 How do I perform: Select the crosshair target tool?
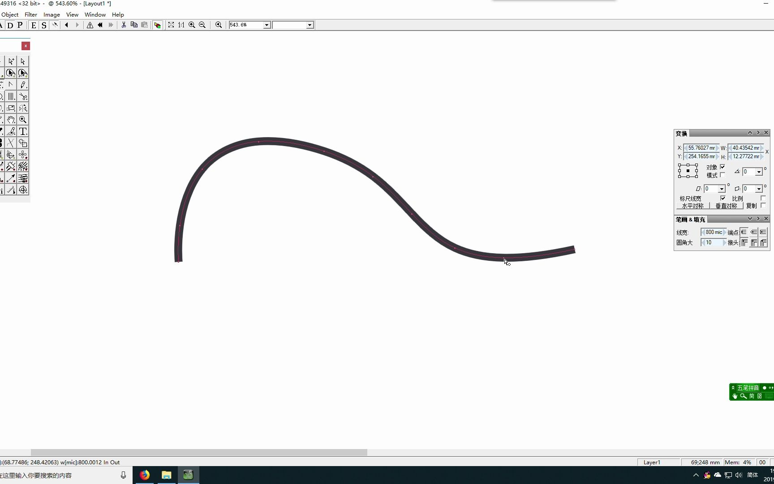[x=23, y=190]
